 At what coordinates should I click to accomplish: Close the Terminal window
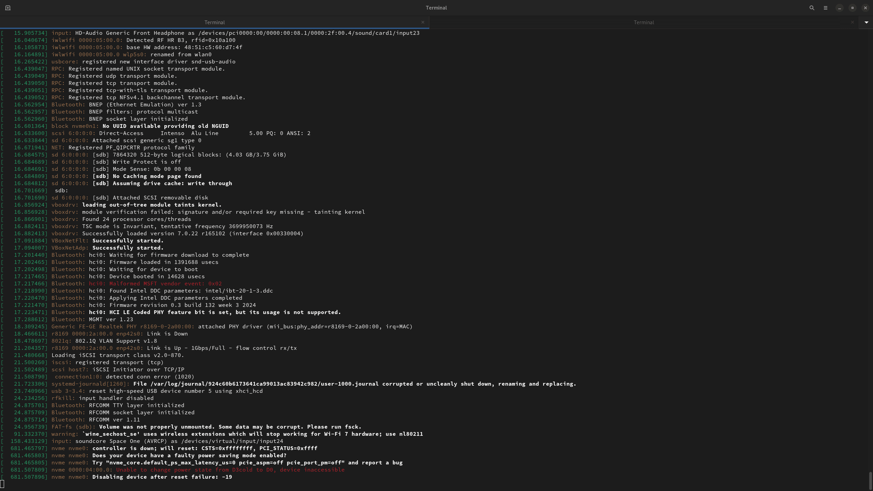865,8
